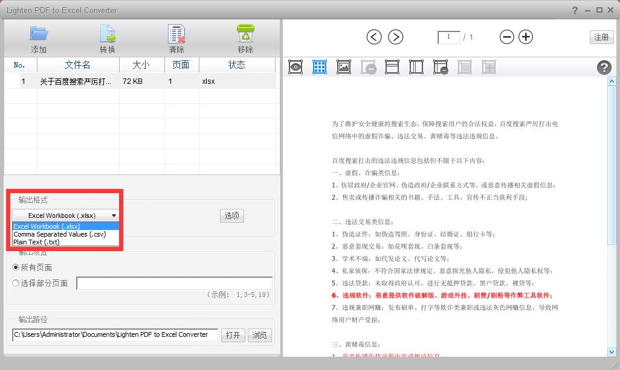Click the 72 KB size cell
Screen dimensions: 620x370
tap(132, 81)
